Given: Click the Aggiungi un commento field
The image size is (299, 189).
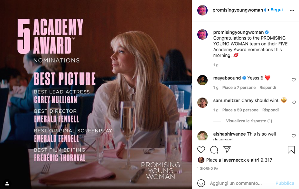Looking at the screenshot, I should (x=241, y=183).
